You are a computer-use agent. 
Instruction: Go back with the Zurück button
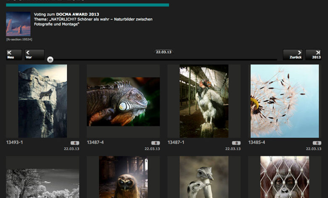click(x=293, y=55)
